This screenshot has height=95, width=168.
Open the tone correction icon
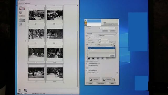(98, 58)
